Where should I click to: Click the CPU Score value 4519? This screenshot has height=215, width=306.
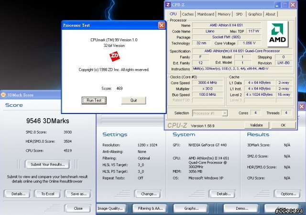pos(67,150)
